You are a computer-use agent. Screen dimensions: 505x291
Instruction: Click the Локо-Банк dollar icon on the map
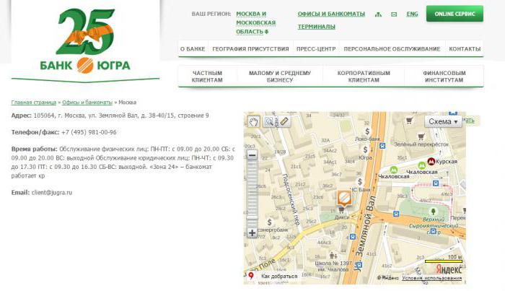pyautogui.click(x=367, y=131)
